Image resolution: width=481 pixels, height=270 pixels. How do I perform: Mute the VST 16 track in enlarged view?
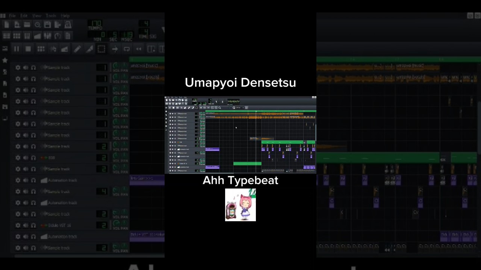26,225
